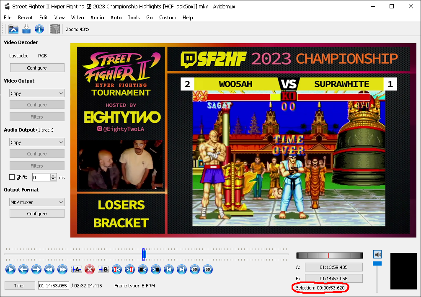
Task: Open the File menu
Action: tap(8, 18)
